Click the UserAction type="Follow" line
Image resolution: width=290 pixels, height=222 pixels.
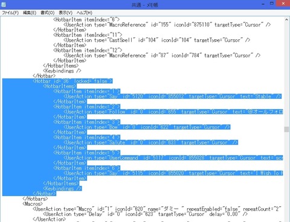(x=173, y=112)
